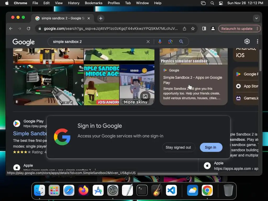
Task: Click the Sign in button
Action: tap(211, 147)
